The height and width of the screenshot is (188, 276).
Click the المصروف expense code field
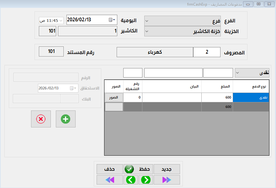click(x=207, y=52)
